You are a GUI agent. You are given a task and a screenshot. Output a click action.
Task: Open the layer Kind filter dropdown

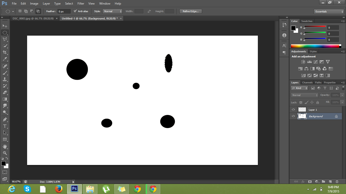point(299,88)
